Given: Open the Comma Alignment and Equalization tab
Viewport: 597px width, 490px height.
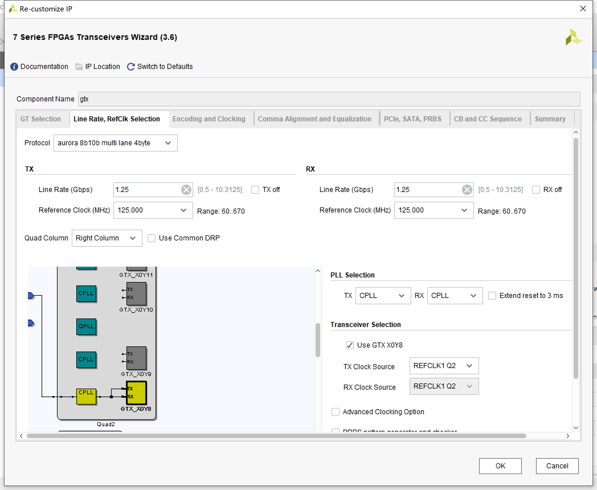Looking at the screenshot, I should pyautogui.click(x=314, y=119).
